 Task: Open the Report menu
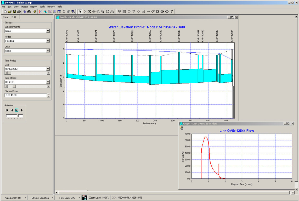pos(33,7)
